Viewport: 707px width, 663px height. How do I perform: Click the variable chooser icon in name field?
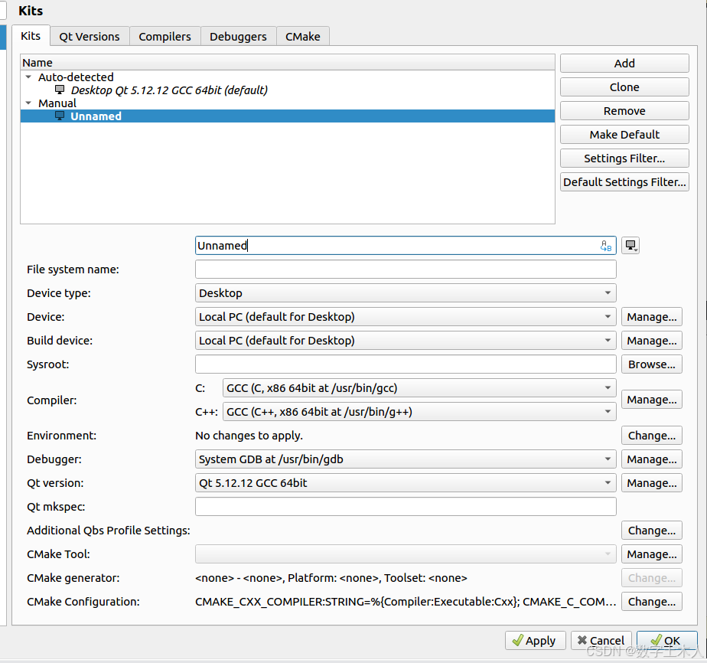point(605,246)
